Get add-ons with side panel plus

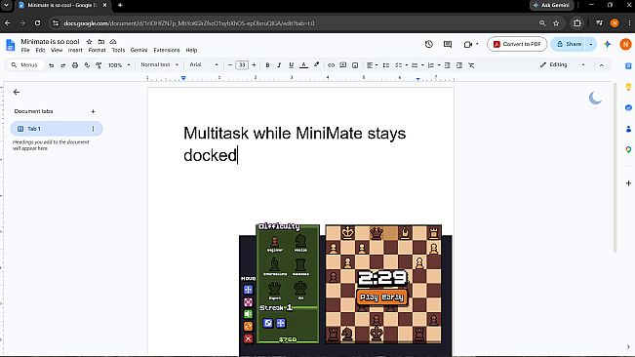(628, 183)
